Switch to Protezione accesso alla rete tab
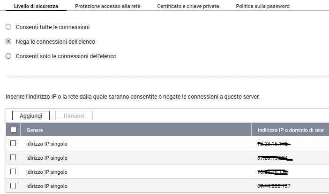329x194 pixels. (x=107, y=6)
